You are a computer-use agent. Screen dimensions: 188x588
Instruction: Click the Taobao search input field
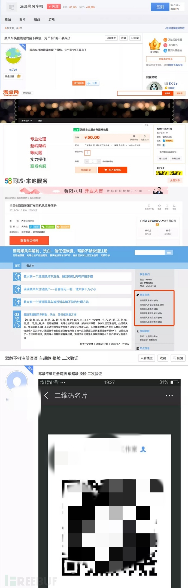140,93
